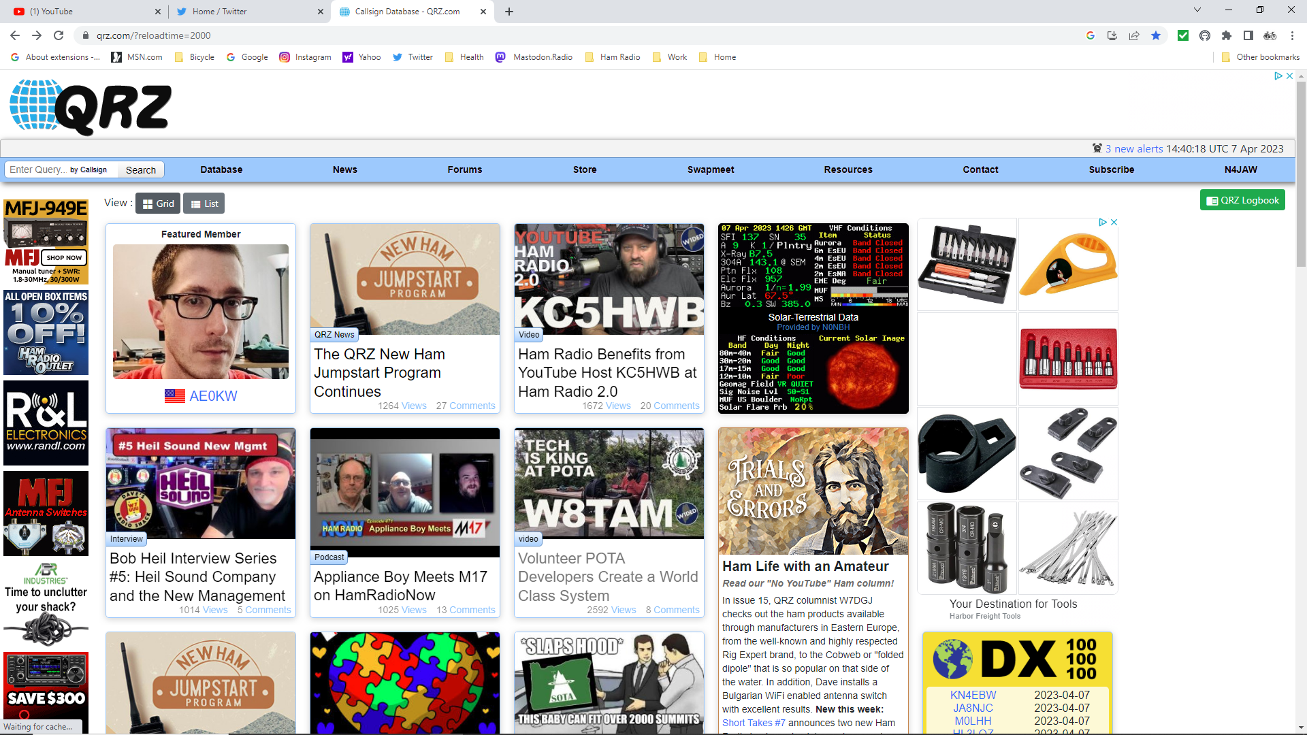The height and width of the screenshot is (735, 1307).
Task: Visit AE0KW featured member profile
Action: coord(213,396)
